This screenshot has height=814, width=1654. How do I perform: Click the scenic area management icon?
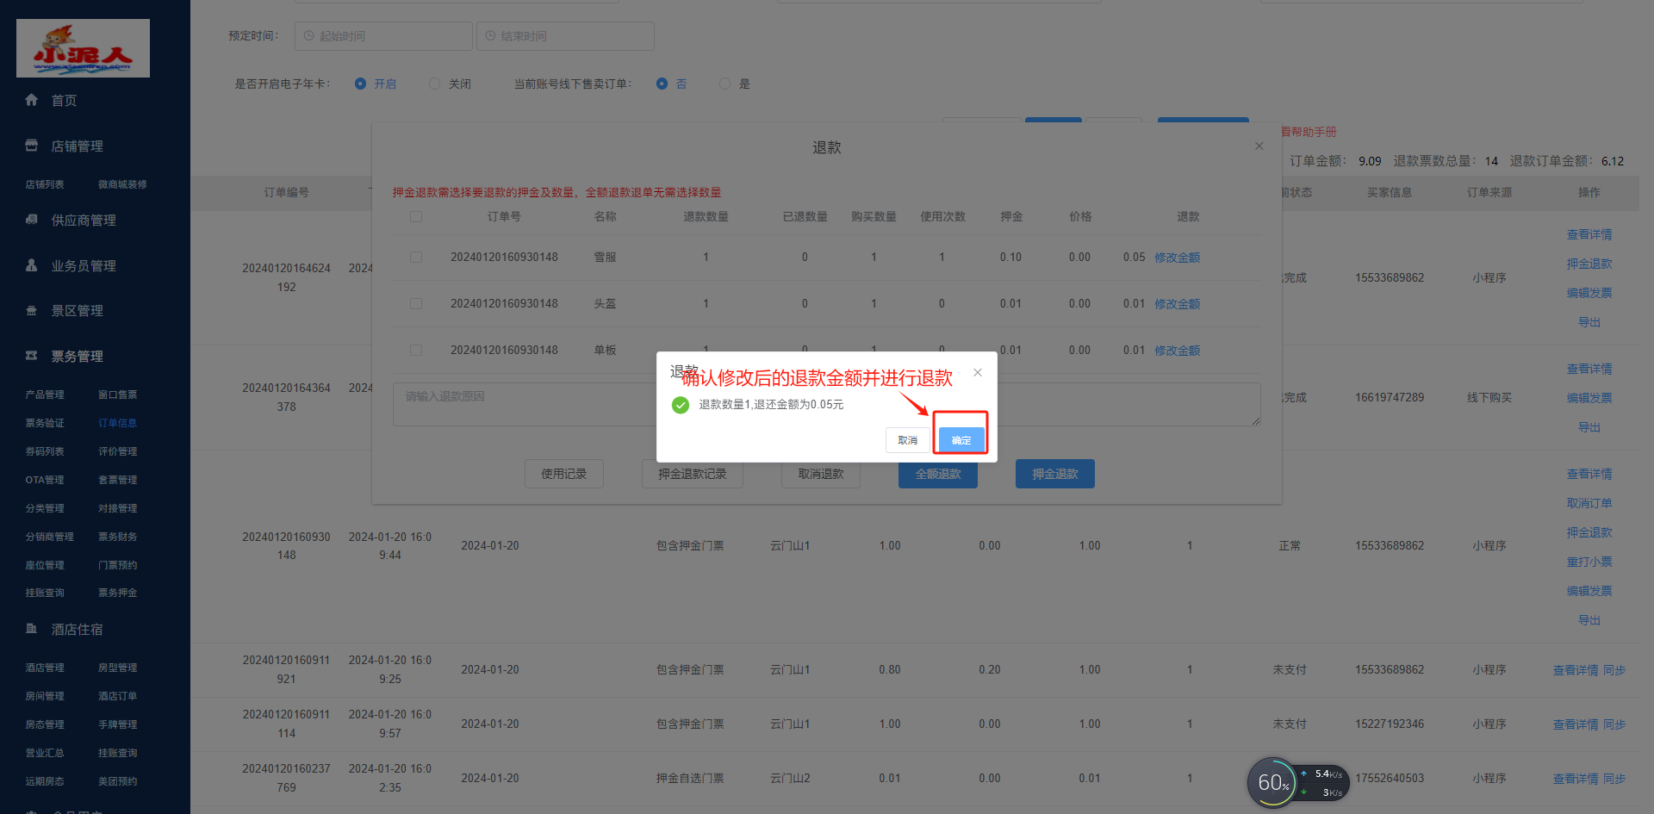(x=32, y=311)
